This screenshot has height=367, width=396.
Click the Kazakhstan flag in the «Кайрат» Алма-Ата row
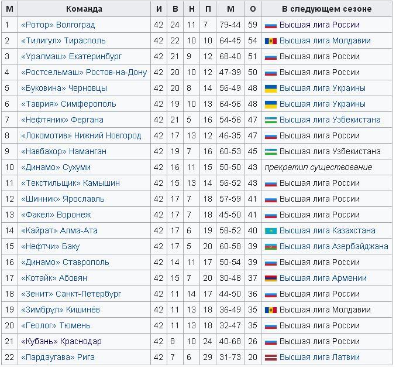pyautogui.click(x=271, y=231)
